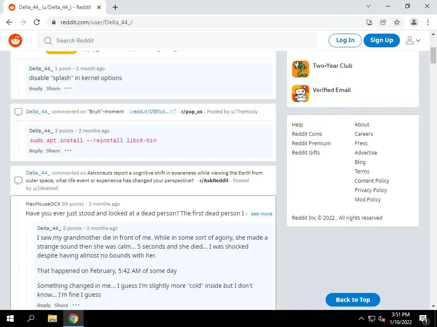Open "Bruh"-moment post title
The width and height of the screenshot is (437, 327).
[105, 112]
